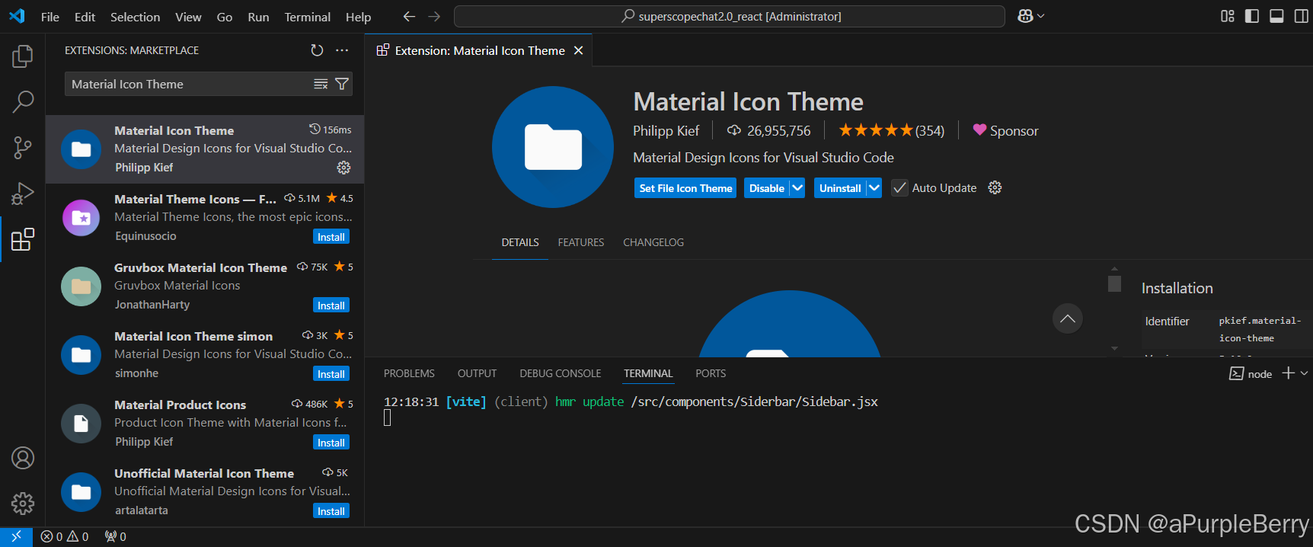This screenshot has width=1313, height=547.
Task: Click the details pane scrollbar thumb
Action: coord(1114,283)
